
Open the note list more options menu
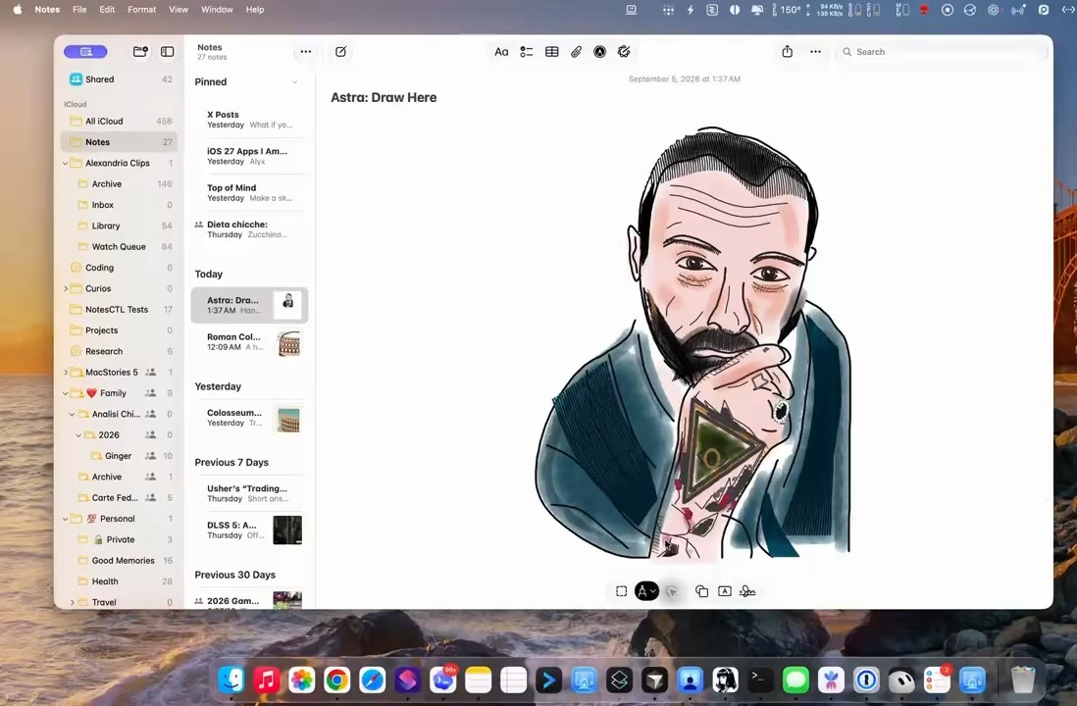[306, 52]
